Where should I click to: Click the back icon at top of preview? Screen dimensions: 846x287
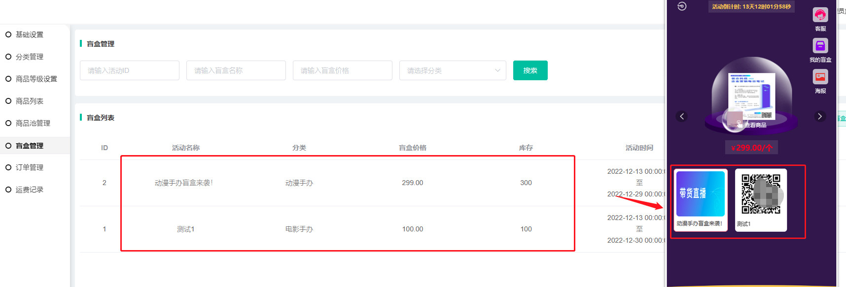point(682,6)
